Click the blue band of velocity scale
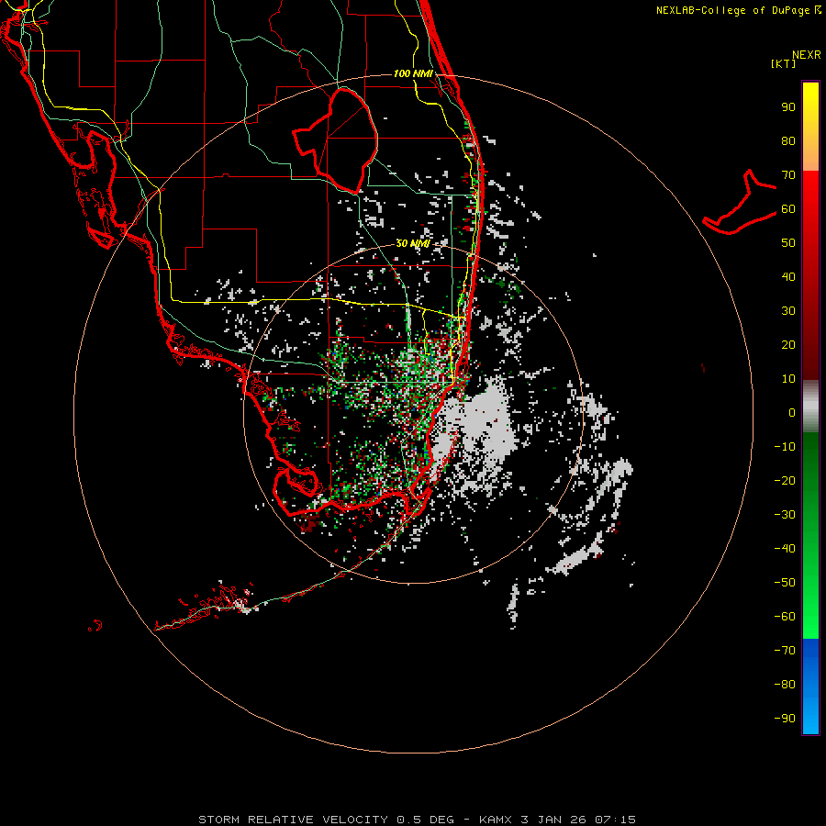Screen dimensions: 826x826 pos(810,686)
